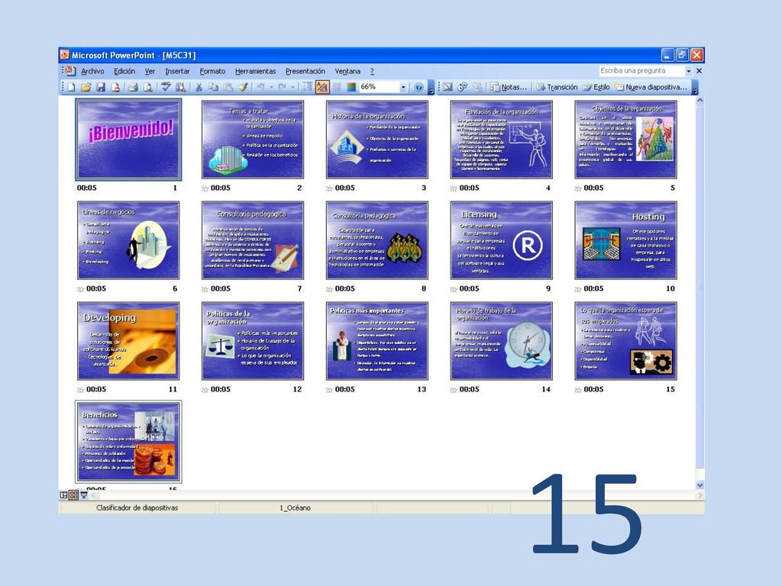782x586 pixels.
Task: Click the Permission icon on the toolbar
Action: [x=116, y=87]
